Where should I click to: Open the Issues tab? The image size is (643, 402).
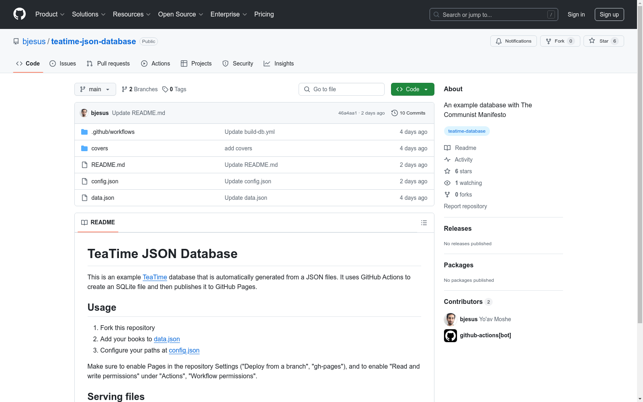point(63,64)
